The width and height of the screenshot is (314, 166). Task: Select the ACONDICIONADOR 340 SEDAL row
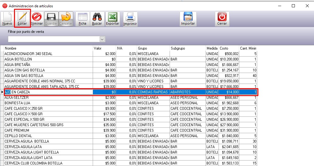click(48, 54)
